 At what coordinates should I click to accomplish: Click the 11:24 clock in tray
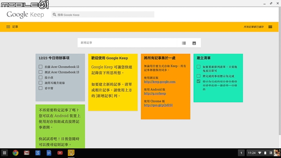coord(252,153)
